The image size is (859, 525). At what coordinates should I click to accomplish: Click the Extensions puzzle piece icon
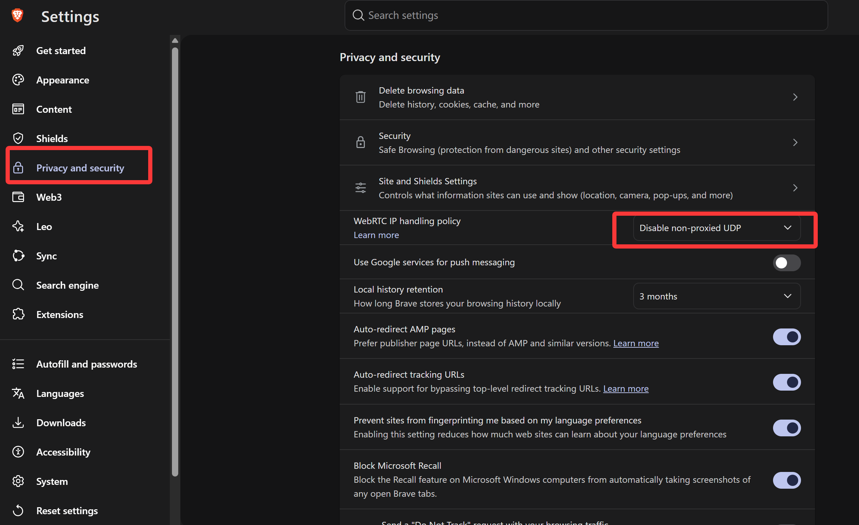tap(18, 315)
